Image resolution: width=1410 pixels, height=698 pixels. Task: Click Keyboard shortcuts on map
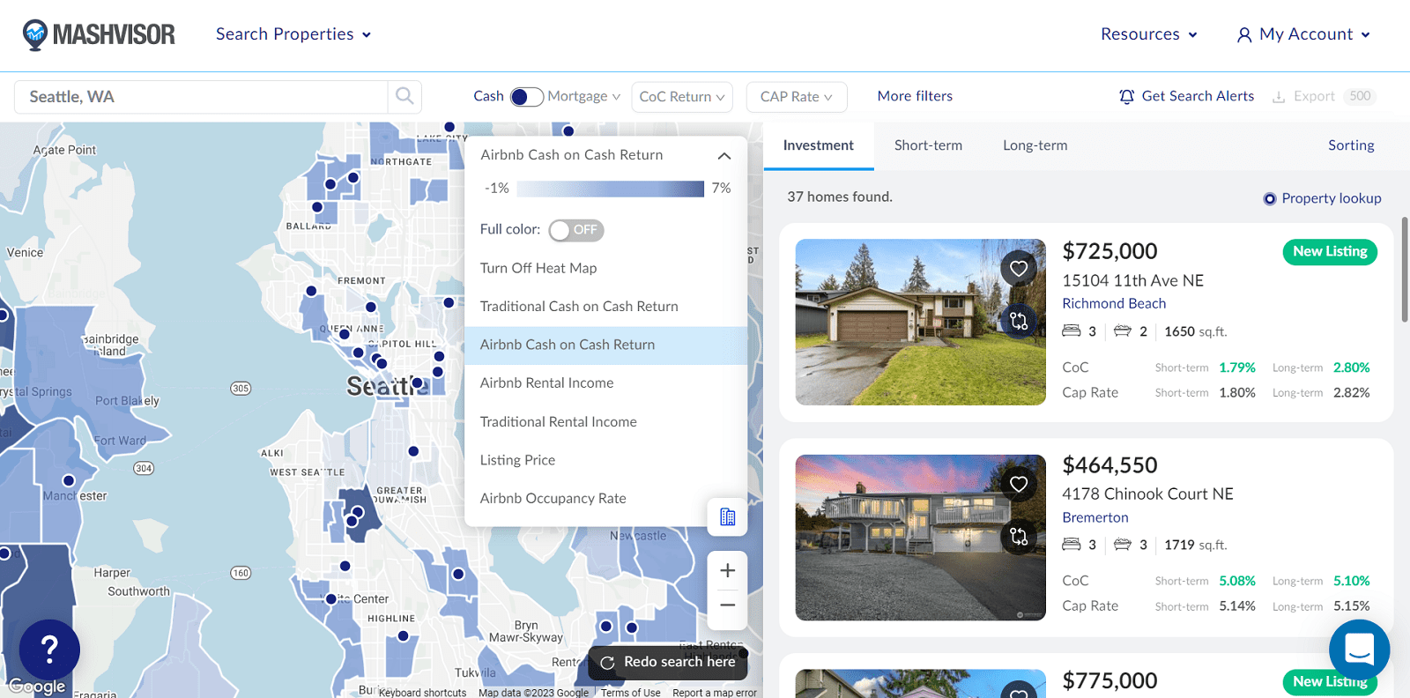pos(422,693)
